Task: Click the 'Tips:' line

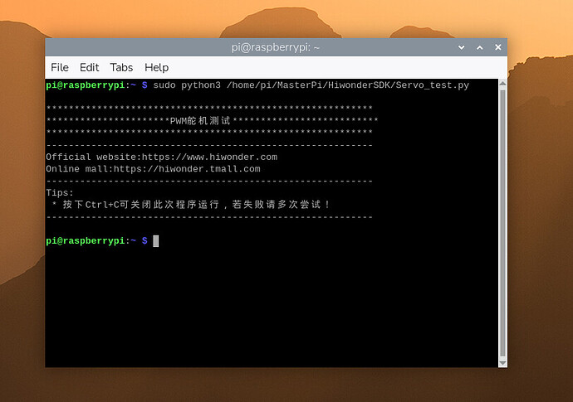Action: click(60, 193)
